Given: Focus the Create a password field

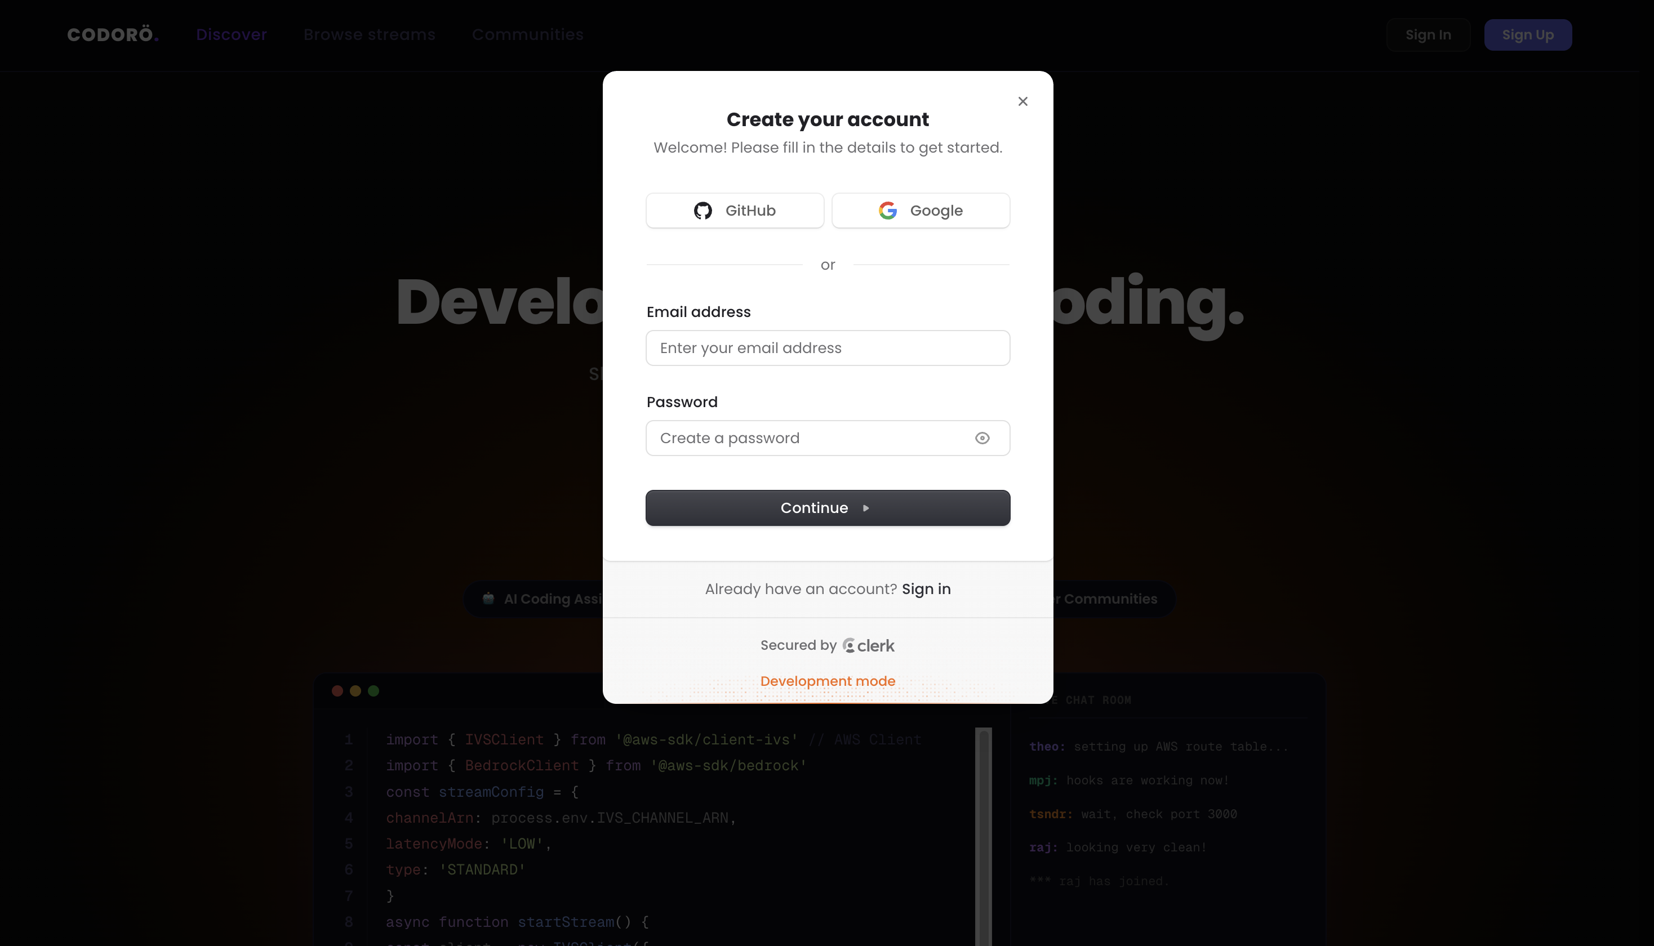Looking at the screenshot, I should (x=828, y=438).
